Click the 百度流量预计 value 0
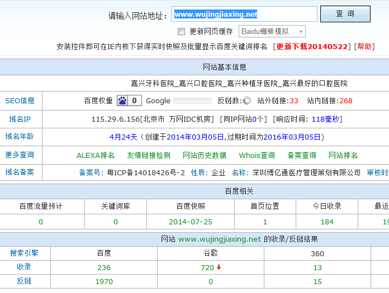Screen dimensions: 389x293 [41, 222]
